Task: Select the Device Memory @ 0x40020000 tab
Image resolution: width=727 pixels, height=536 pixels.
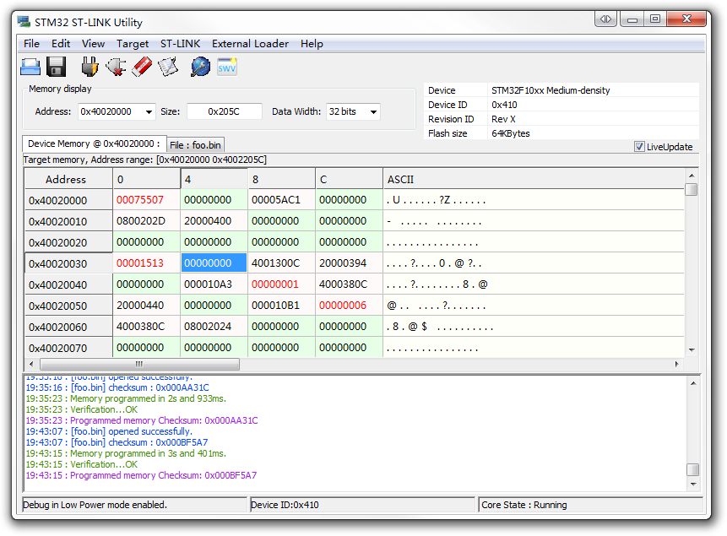Action: 94,143
